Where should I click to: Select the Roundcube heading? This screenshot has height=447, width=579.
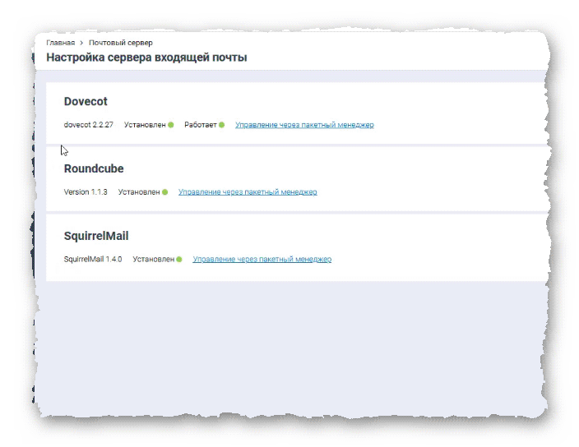coord(94,168)
